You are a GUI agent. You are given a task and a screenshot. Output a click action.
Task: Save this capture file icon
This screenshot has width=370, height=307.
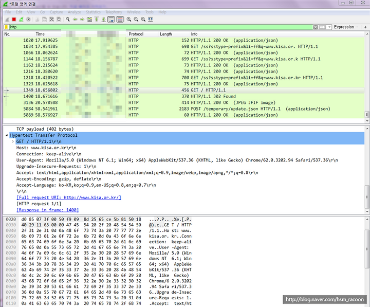pos(44,20)
